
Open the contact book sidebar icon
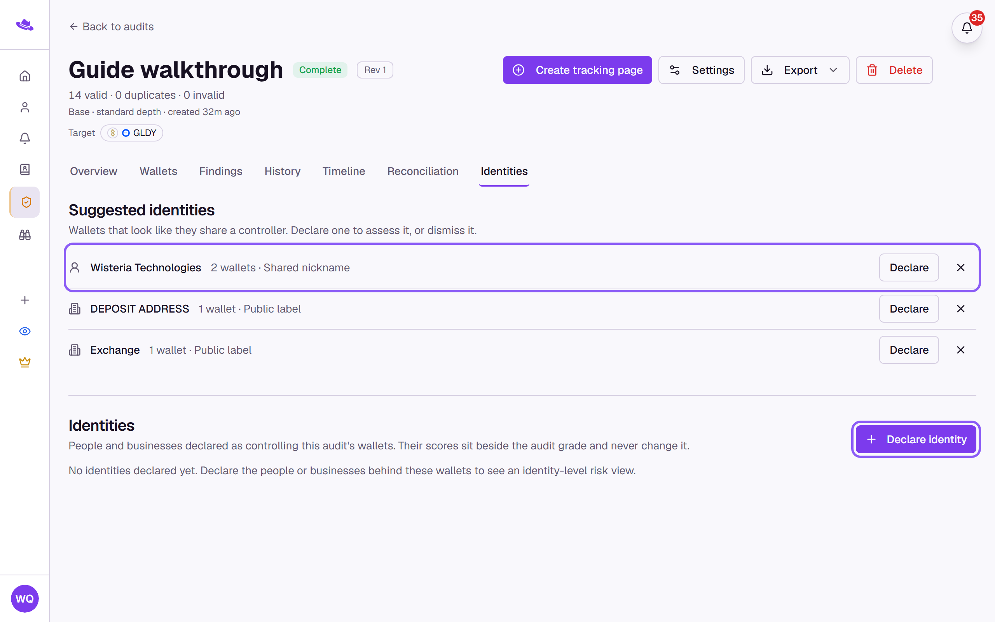(24, 169)
